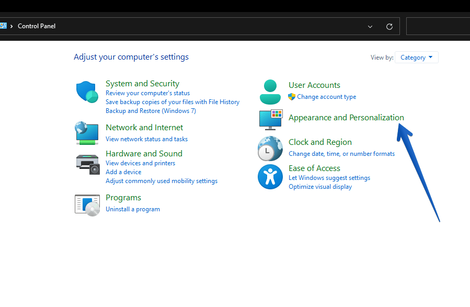
Task: Click the Ease of Access icon
Action: pos(270,177)
